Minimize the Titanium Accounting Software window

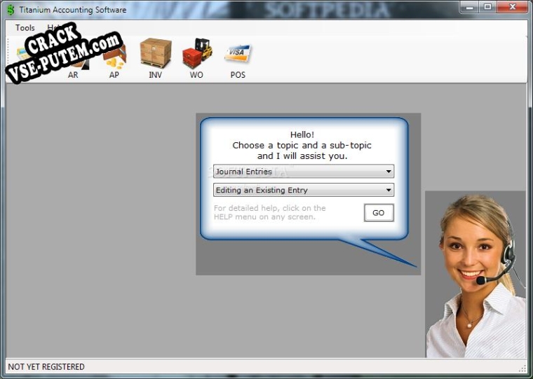click(469, 7)
